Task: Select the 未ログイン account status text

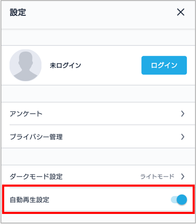Action: [x=65, y=65]
